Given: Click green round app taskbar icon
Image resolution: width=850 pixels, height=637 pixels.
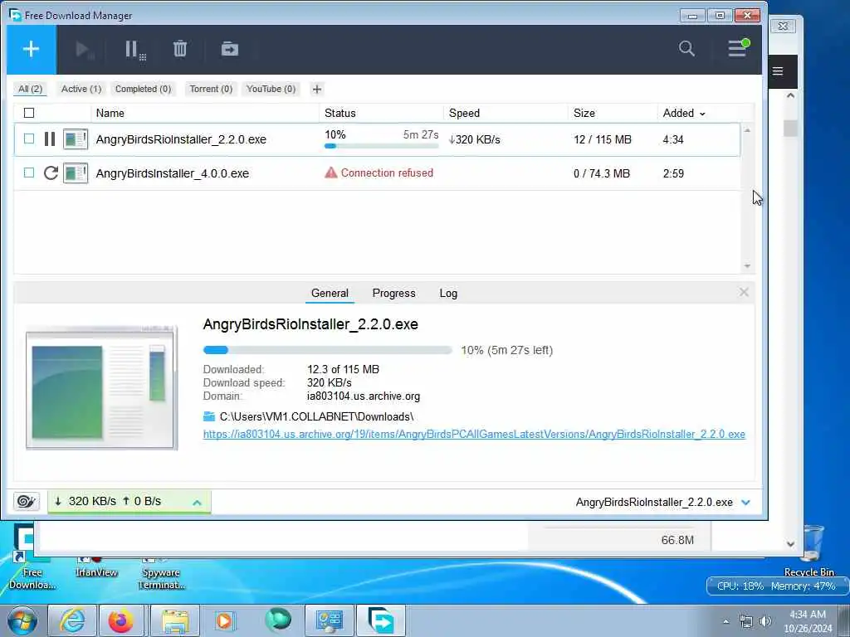Looking at the screenshot, I should coord(278,620).
